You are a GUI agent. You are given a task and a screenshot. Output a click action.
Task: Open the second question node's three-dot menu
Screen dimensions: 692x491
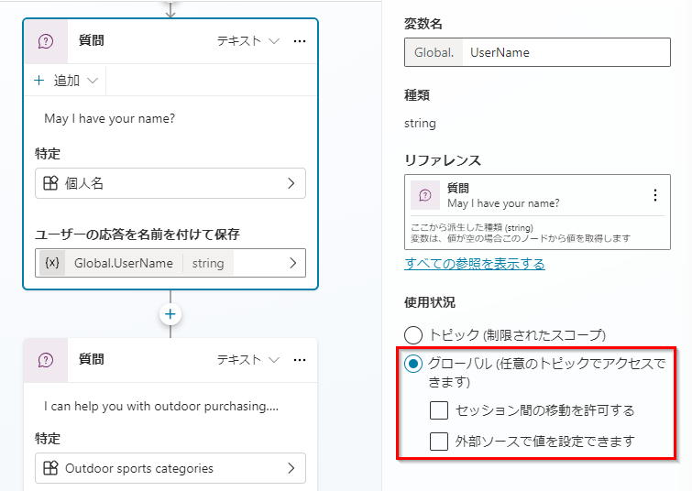pyautogui.click(x=300, y=360)
